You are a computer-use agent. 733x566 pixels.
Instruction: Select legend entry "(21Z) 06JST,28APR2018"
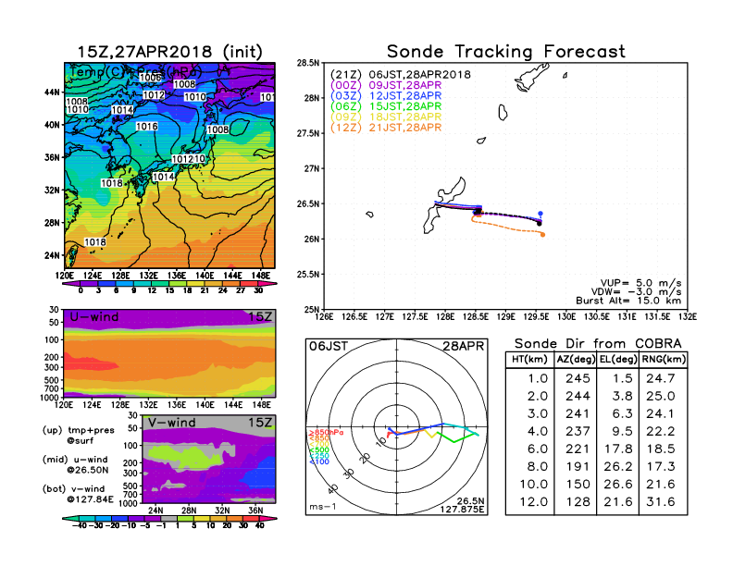click(400, 74)
